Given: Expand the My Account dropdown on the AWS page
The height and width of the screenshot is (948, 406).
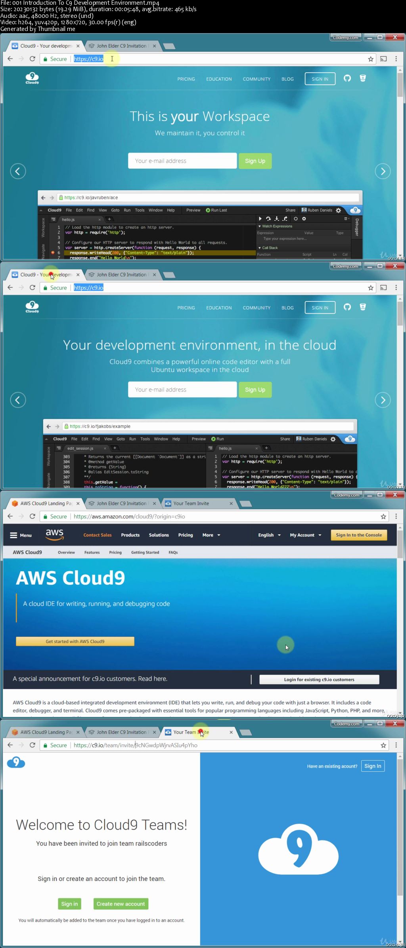Looking at the screenshot, I should tap(305, 535).
